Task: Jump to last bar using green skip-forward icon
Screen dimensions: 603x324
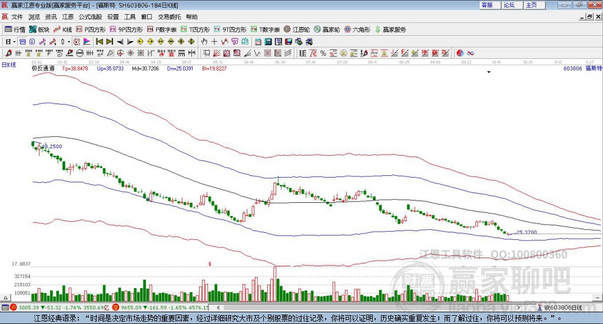Action: point(110,42)
